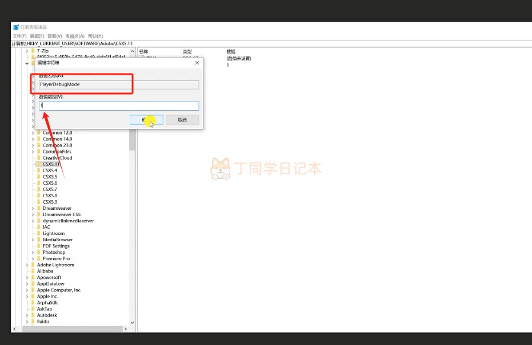Select the Photoshop key label

point(54,252)
